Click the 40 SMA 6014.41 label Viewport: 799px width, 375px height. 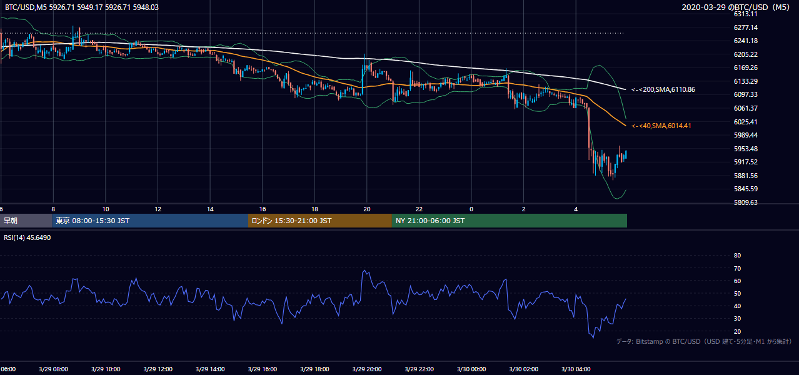pos(661,126)
